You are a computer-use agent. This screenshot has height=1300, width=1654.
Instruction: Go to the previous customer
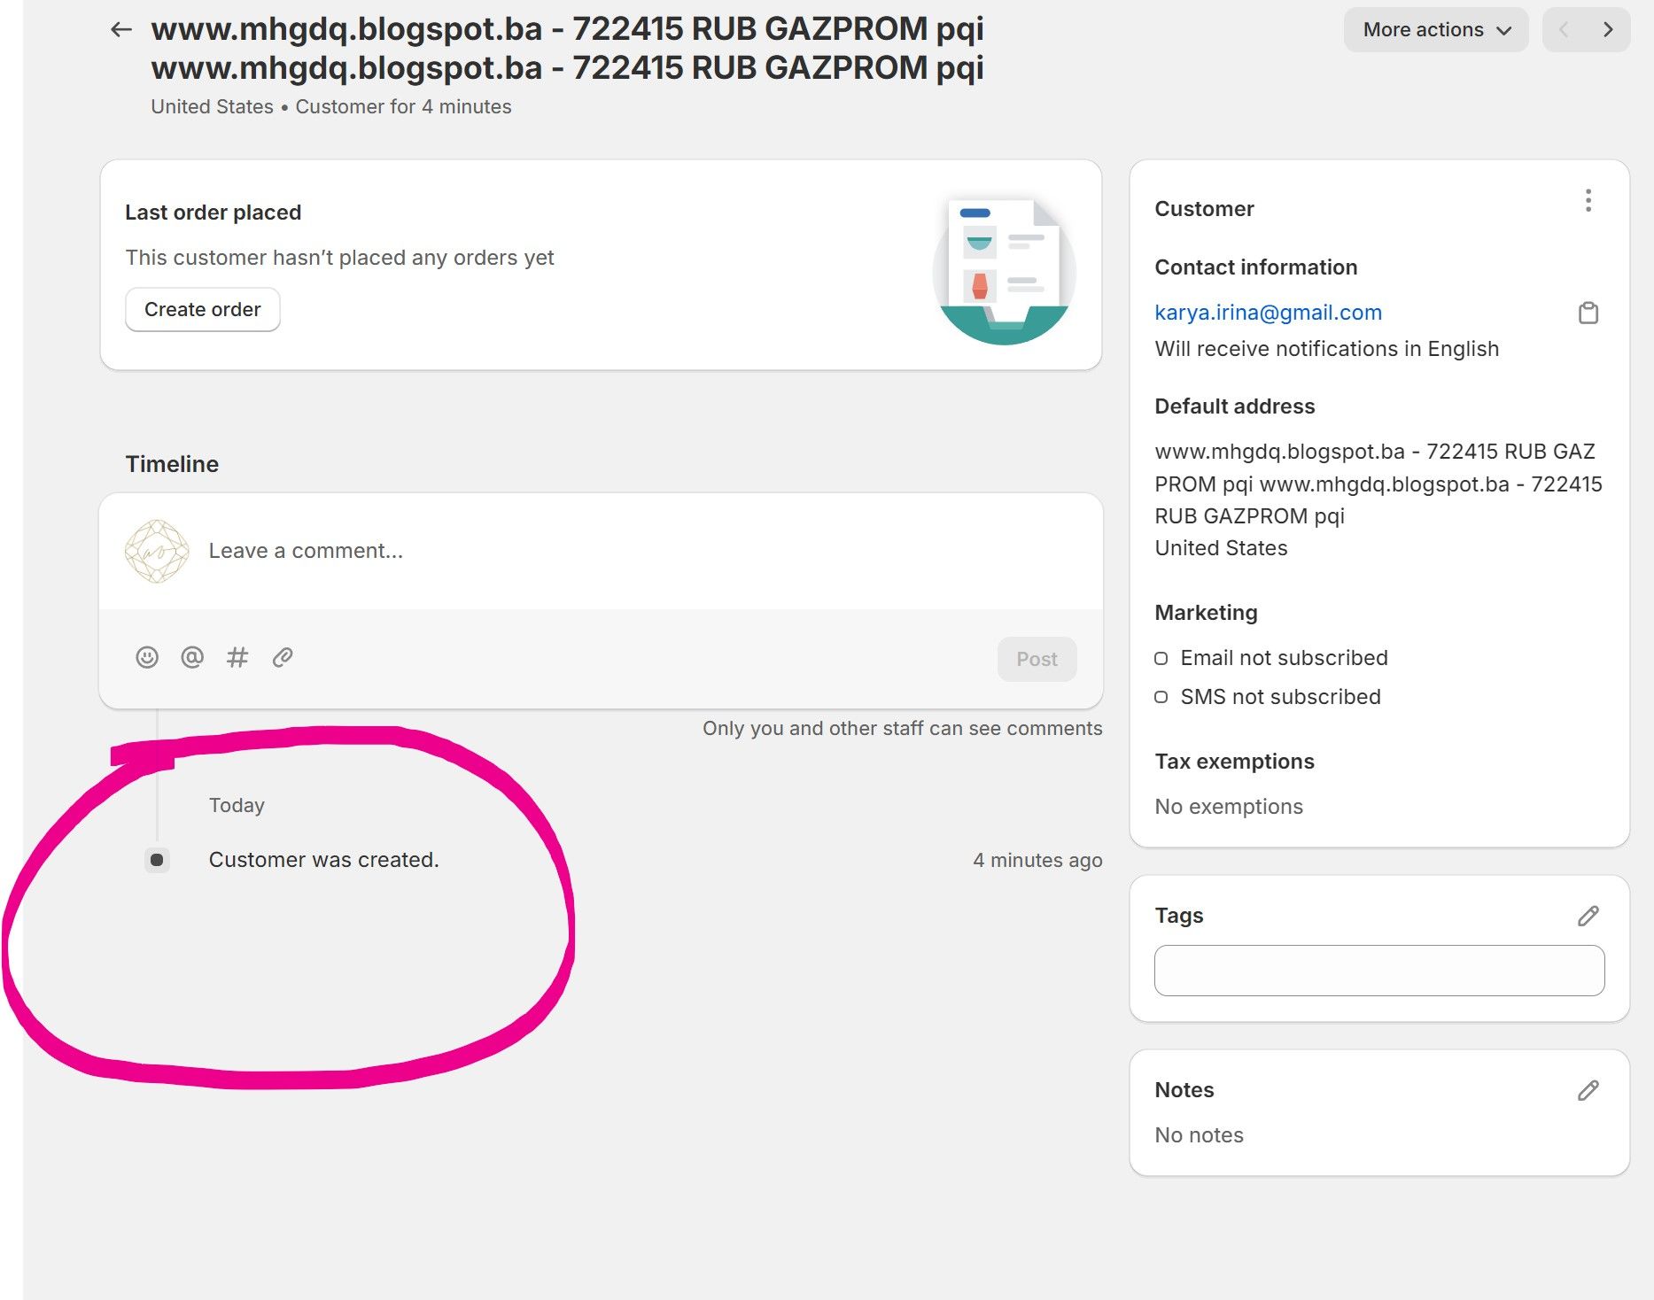(1565, 30)
